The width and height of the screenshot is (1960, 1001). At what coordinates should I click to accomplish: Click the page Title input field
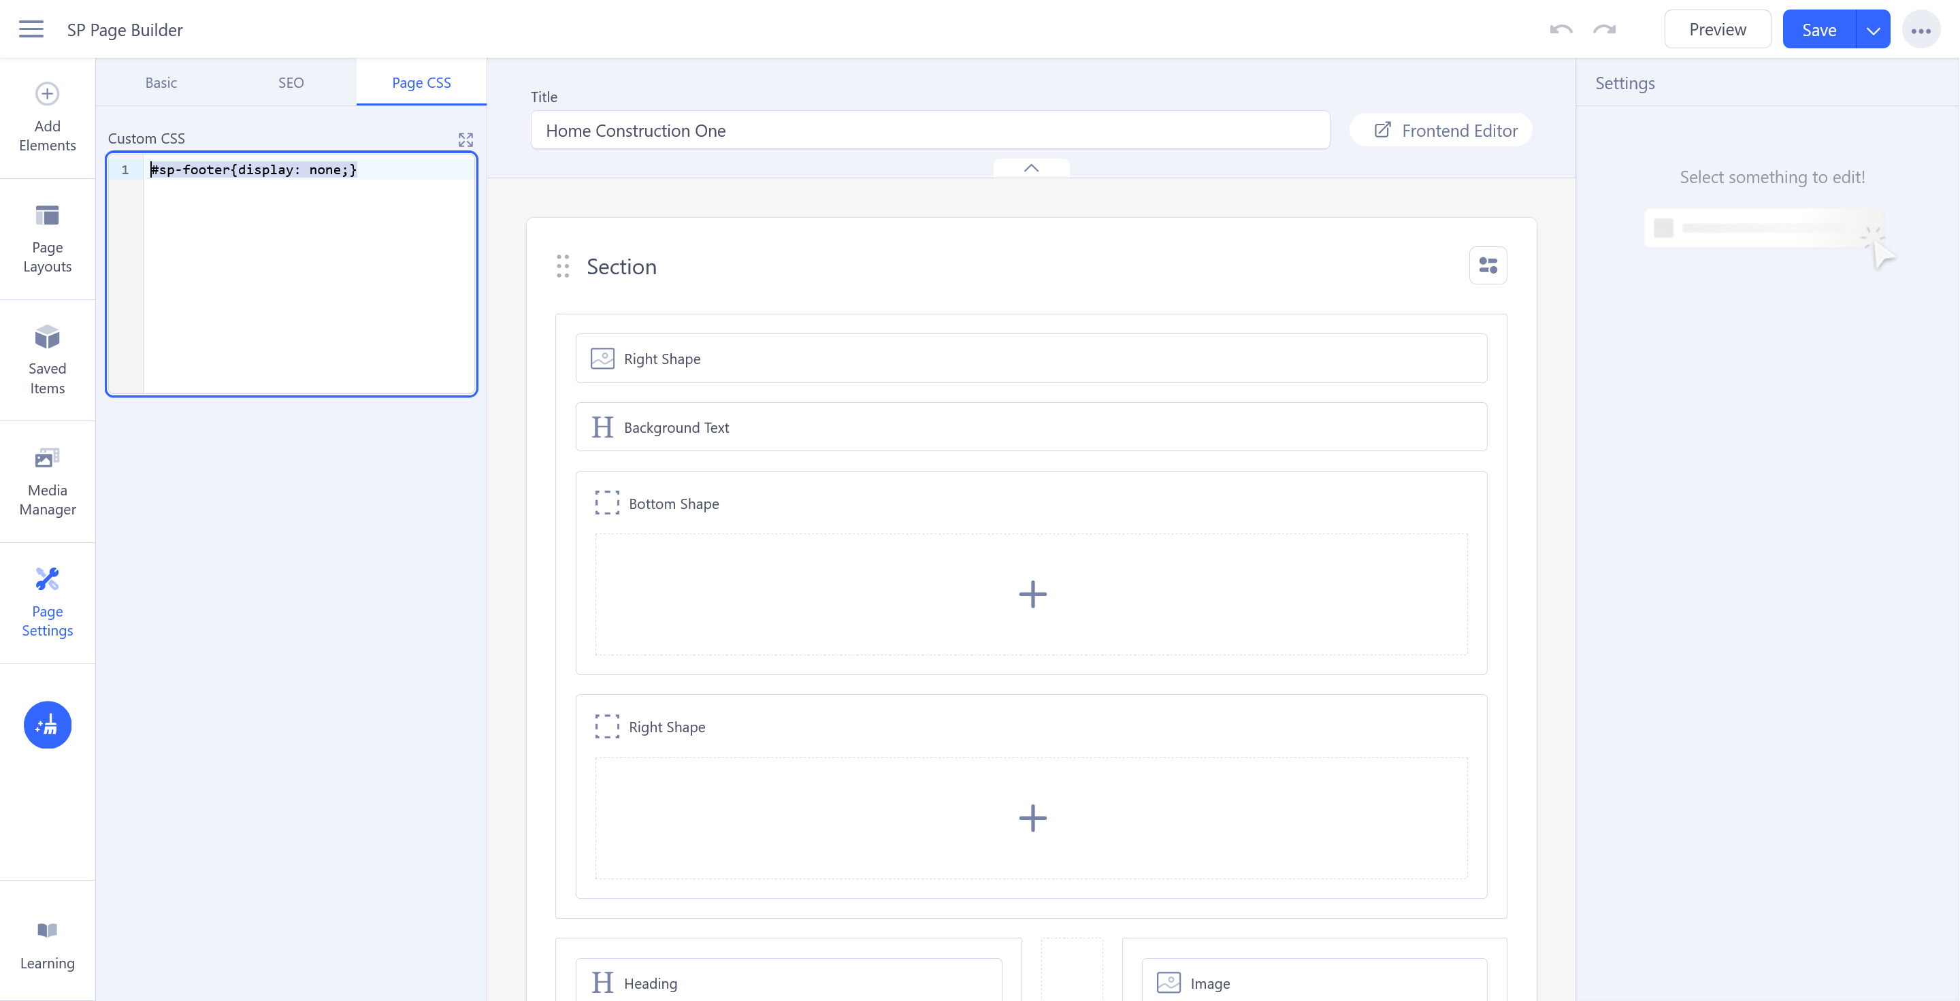coord(930,131)
